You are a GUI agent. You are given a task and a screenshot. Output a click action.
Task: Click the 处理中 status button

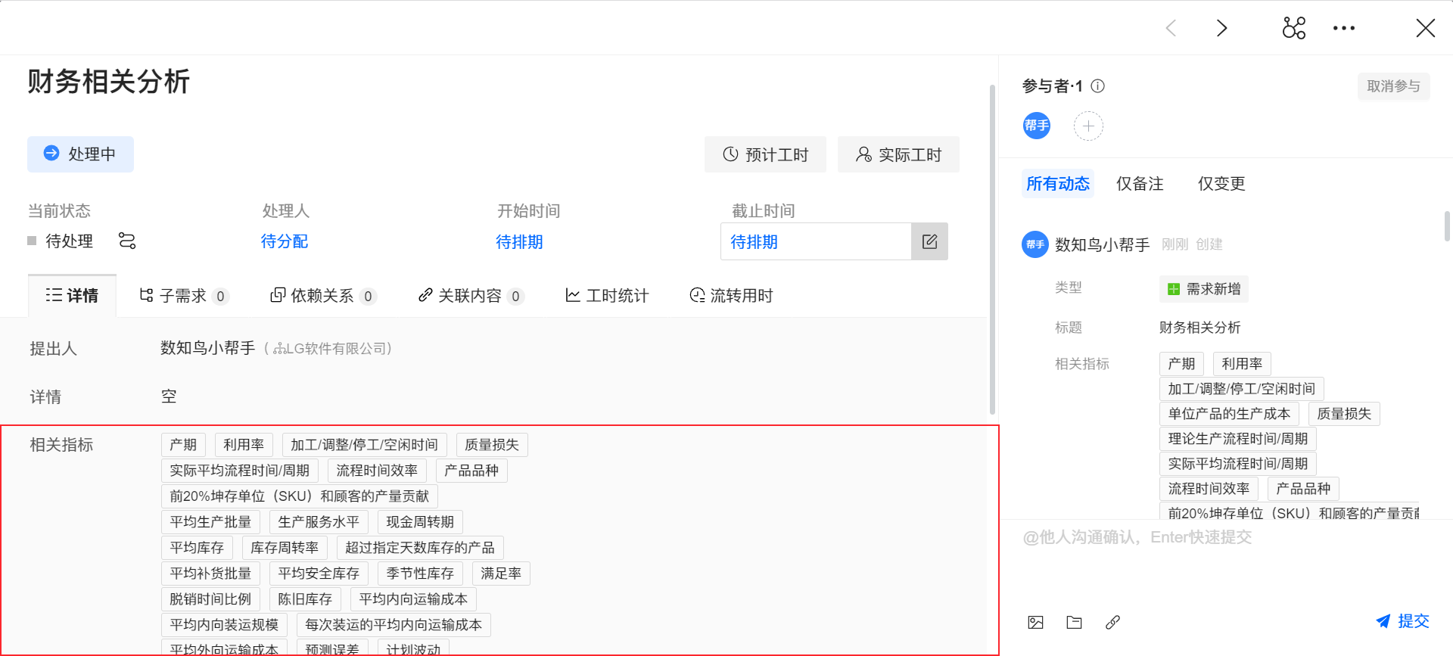pyautogui.click(x=80, y=154)
